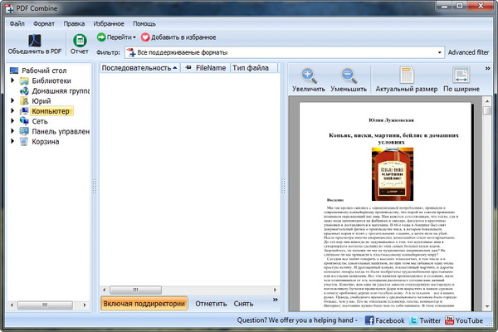The width and height of the screenshot is (498, 332).
Task: Click the Отметить button
Action: (211, 304)
